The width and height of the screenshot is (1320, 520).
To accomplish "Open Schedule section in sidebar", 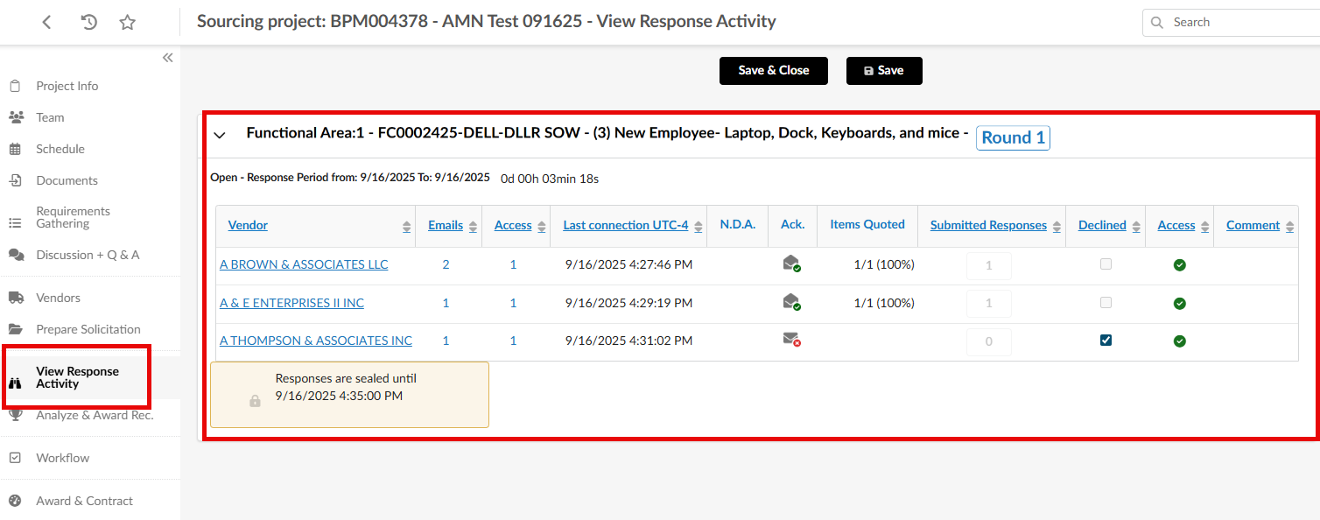I will (x=60, y=149).
